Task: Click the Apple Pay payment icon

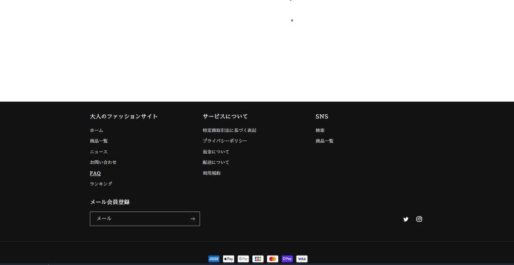Action: 228,259
